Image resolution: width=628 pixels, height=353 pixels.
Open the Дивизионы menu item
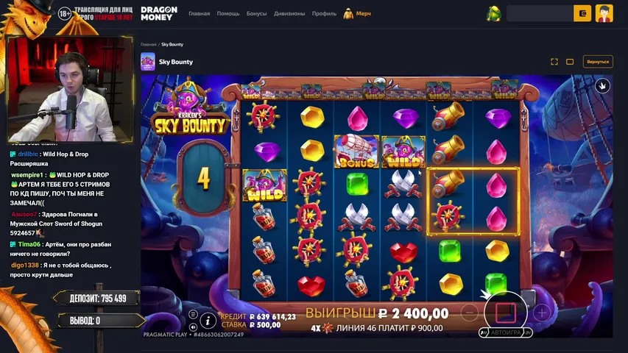[x=289, y=14]
